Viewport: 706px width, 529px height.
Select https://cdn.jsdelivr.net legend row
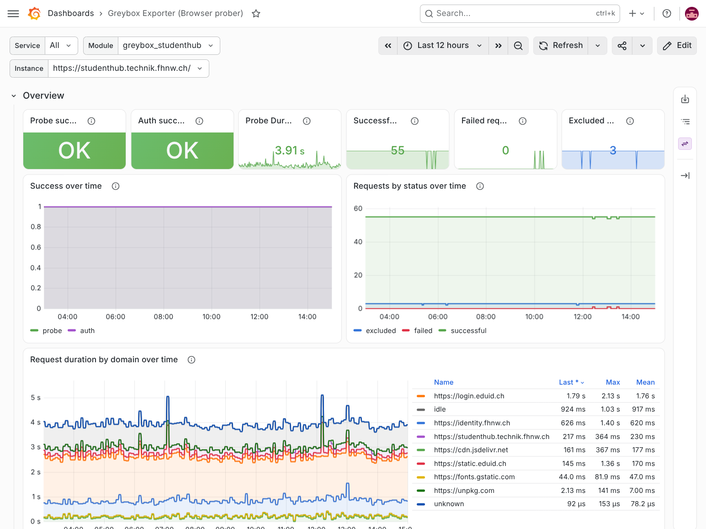point(536,450)
